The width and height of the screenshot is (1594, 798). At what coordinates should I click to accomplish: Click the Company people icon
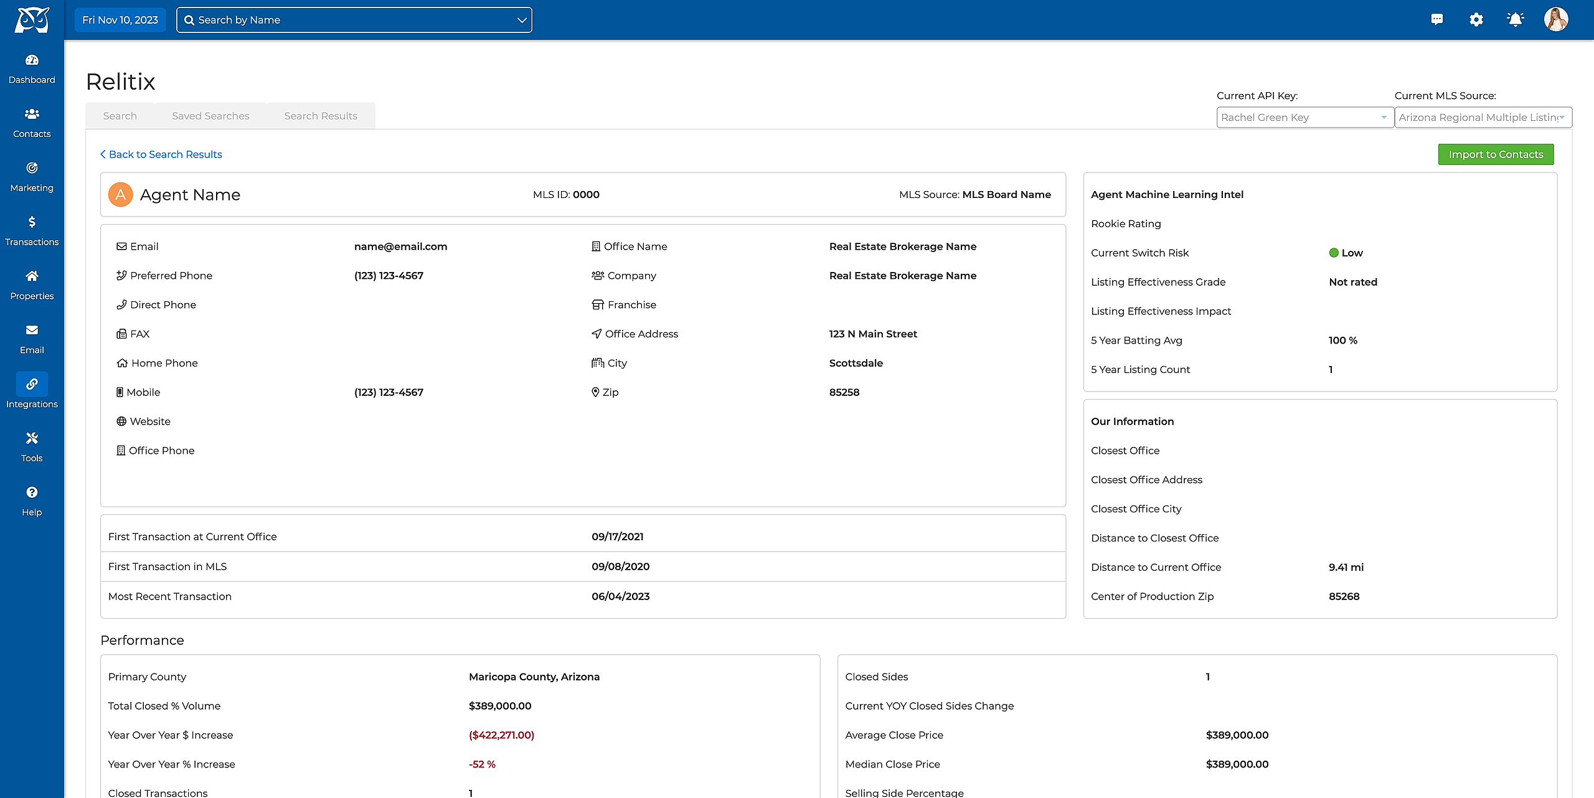point(598,276)
